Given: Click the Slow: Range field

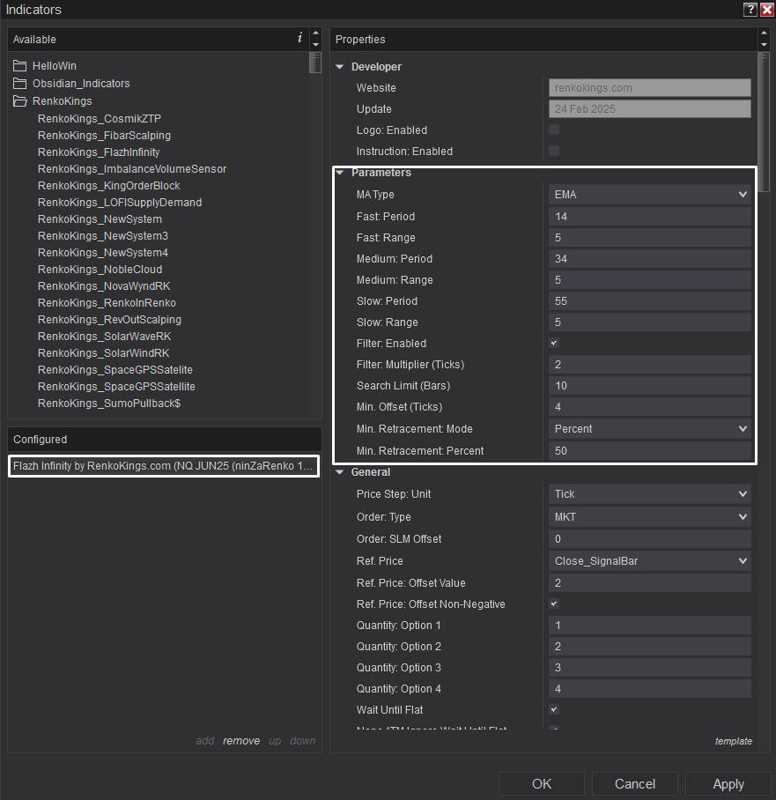Looking at the screenshot, I should [649, 322].
